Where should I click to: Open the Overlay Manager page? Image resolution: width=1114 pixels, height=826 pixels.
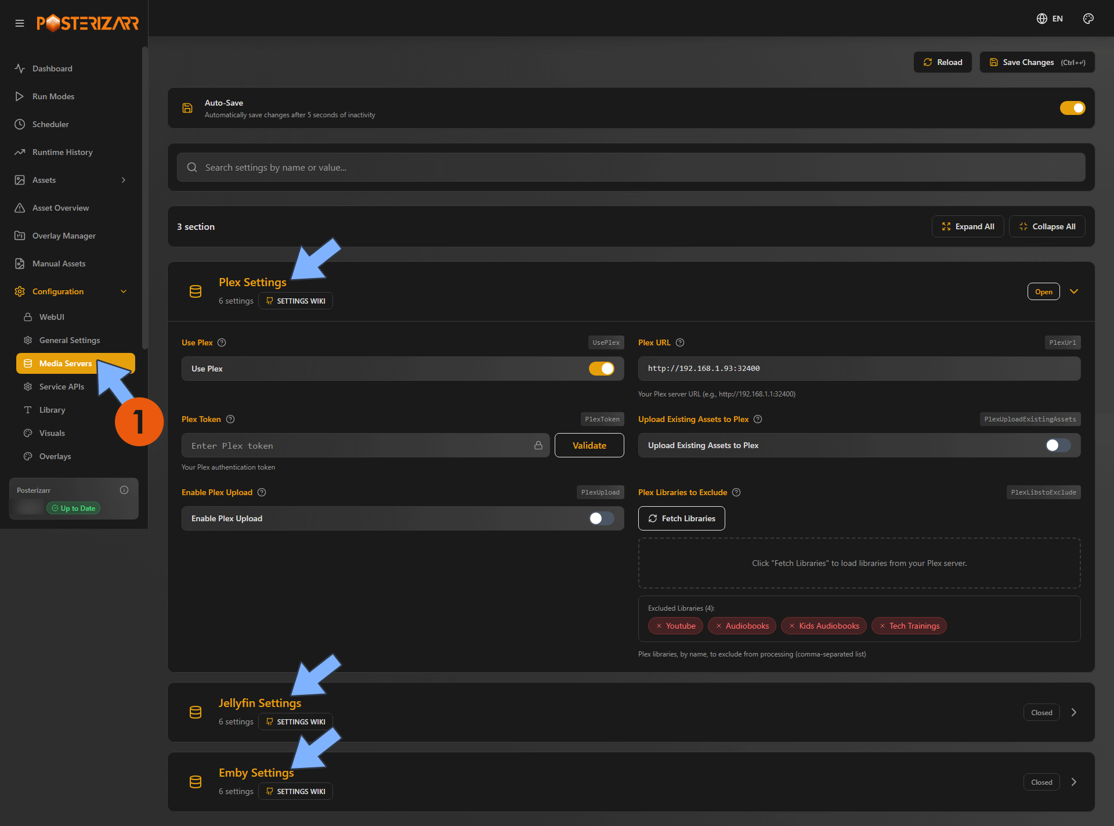click(64, 236)
